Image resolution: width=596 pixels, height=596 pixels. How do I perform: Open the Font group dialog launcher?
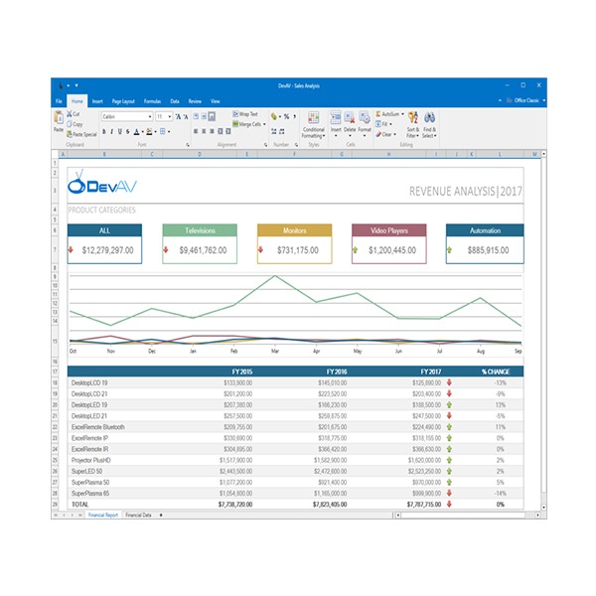coord(188,145)
